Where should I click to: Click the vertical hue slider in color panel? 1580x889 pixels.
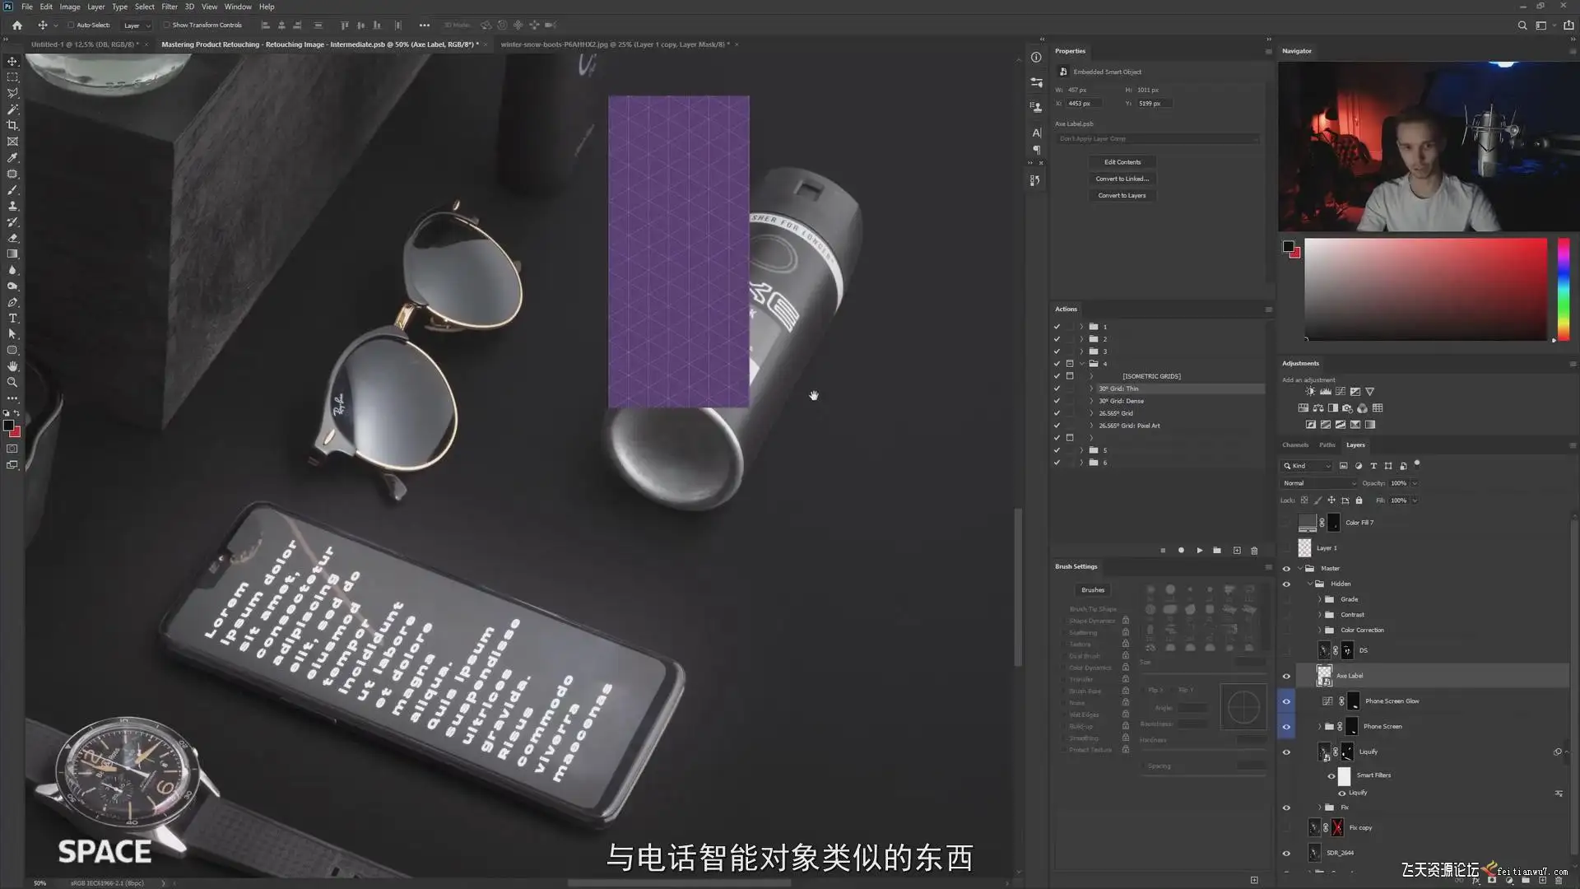coord(1563,288)
